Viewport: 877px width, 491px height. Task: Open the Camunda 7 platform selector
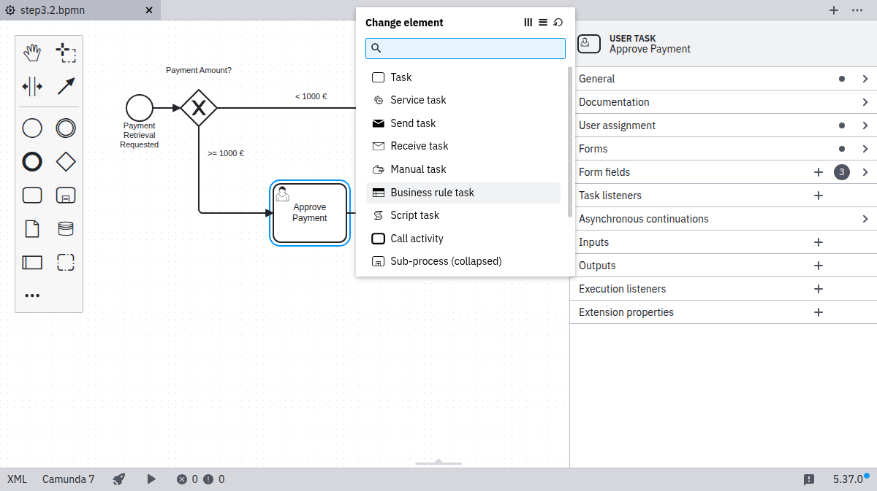tap(68, 479)
